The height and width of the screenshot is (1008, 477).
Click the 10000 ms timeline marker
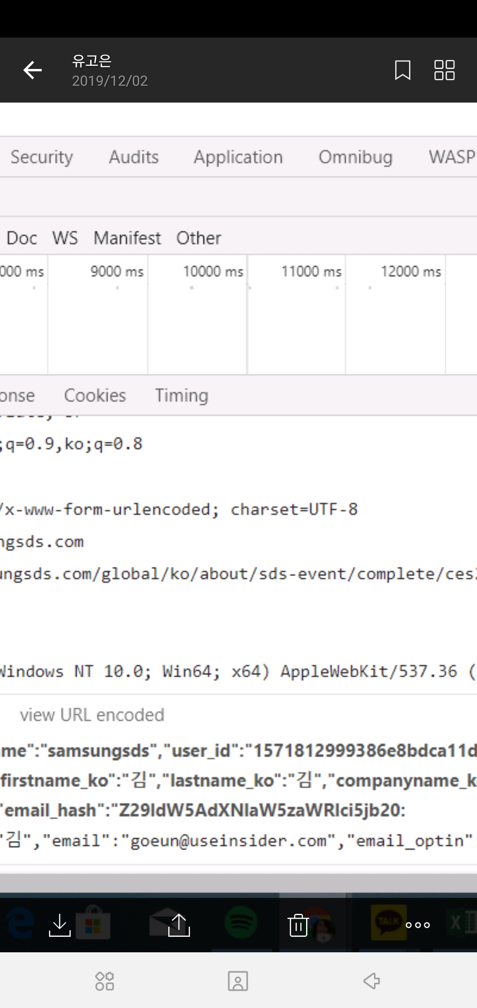pyautogui.click(x=213, y=271)
